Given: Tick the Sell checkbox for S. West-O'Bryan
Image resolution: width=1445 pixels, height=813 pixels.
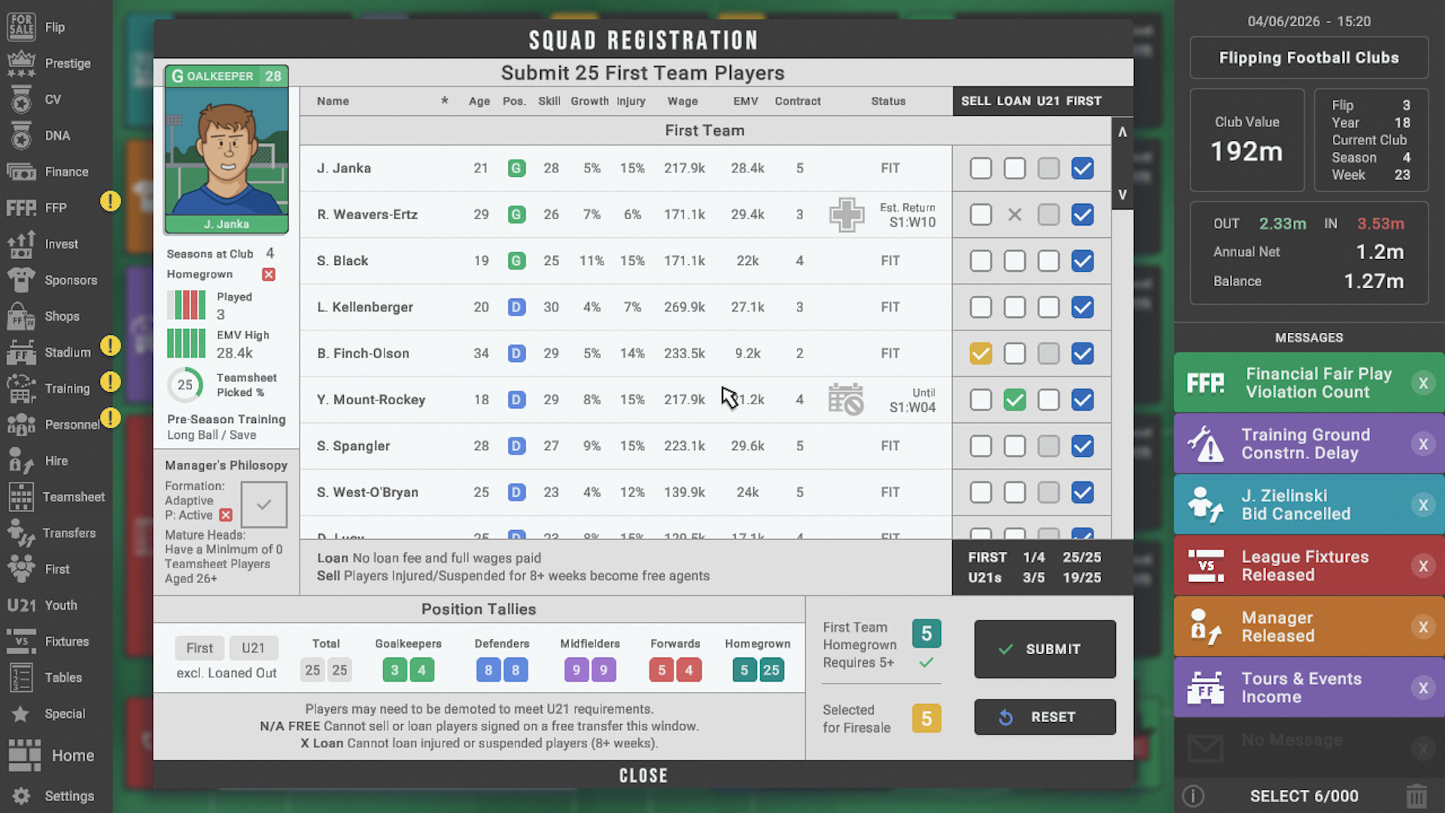Looking at the screenshot, I should pyautogui.click(x=981, y=492).
